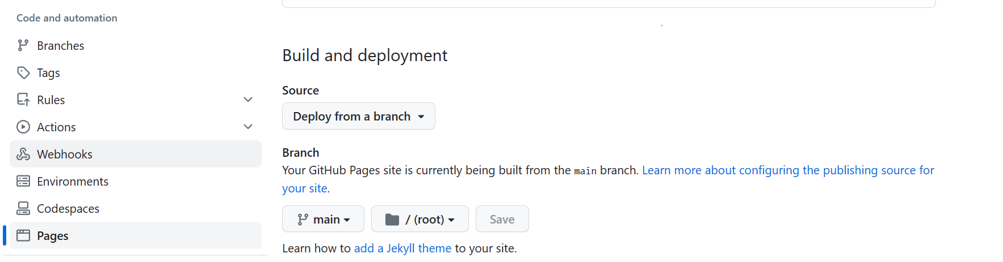Click the Source label

tap(300, 90)
